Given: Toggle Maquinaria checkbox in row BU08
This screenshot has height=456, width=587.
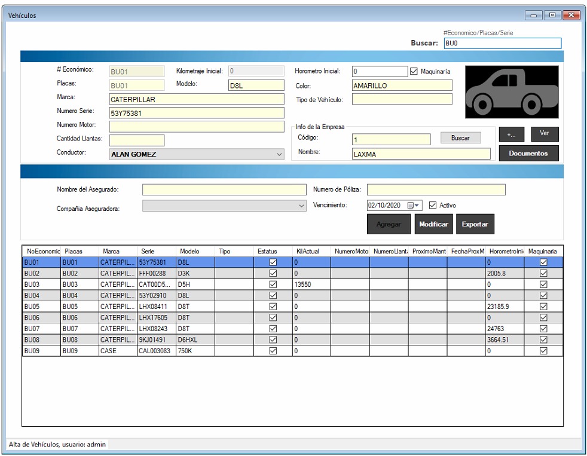Looking at the screenshot, I should pyautogui.click(x=543, y=339).
